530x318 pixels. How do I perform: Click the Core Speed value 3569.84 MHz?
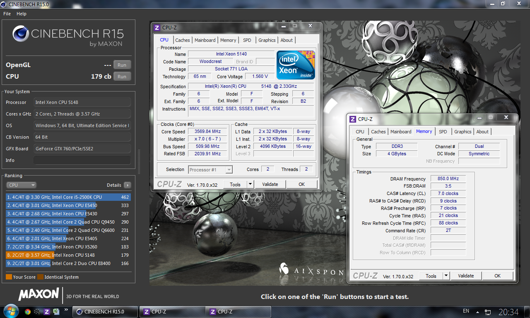[207, 132]
